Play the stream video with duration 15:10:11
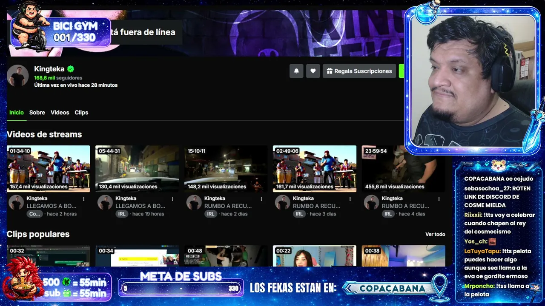Viewport: 545px width, 306px height. click(226, 169)
